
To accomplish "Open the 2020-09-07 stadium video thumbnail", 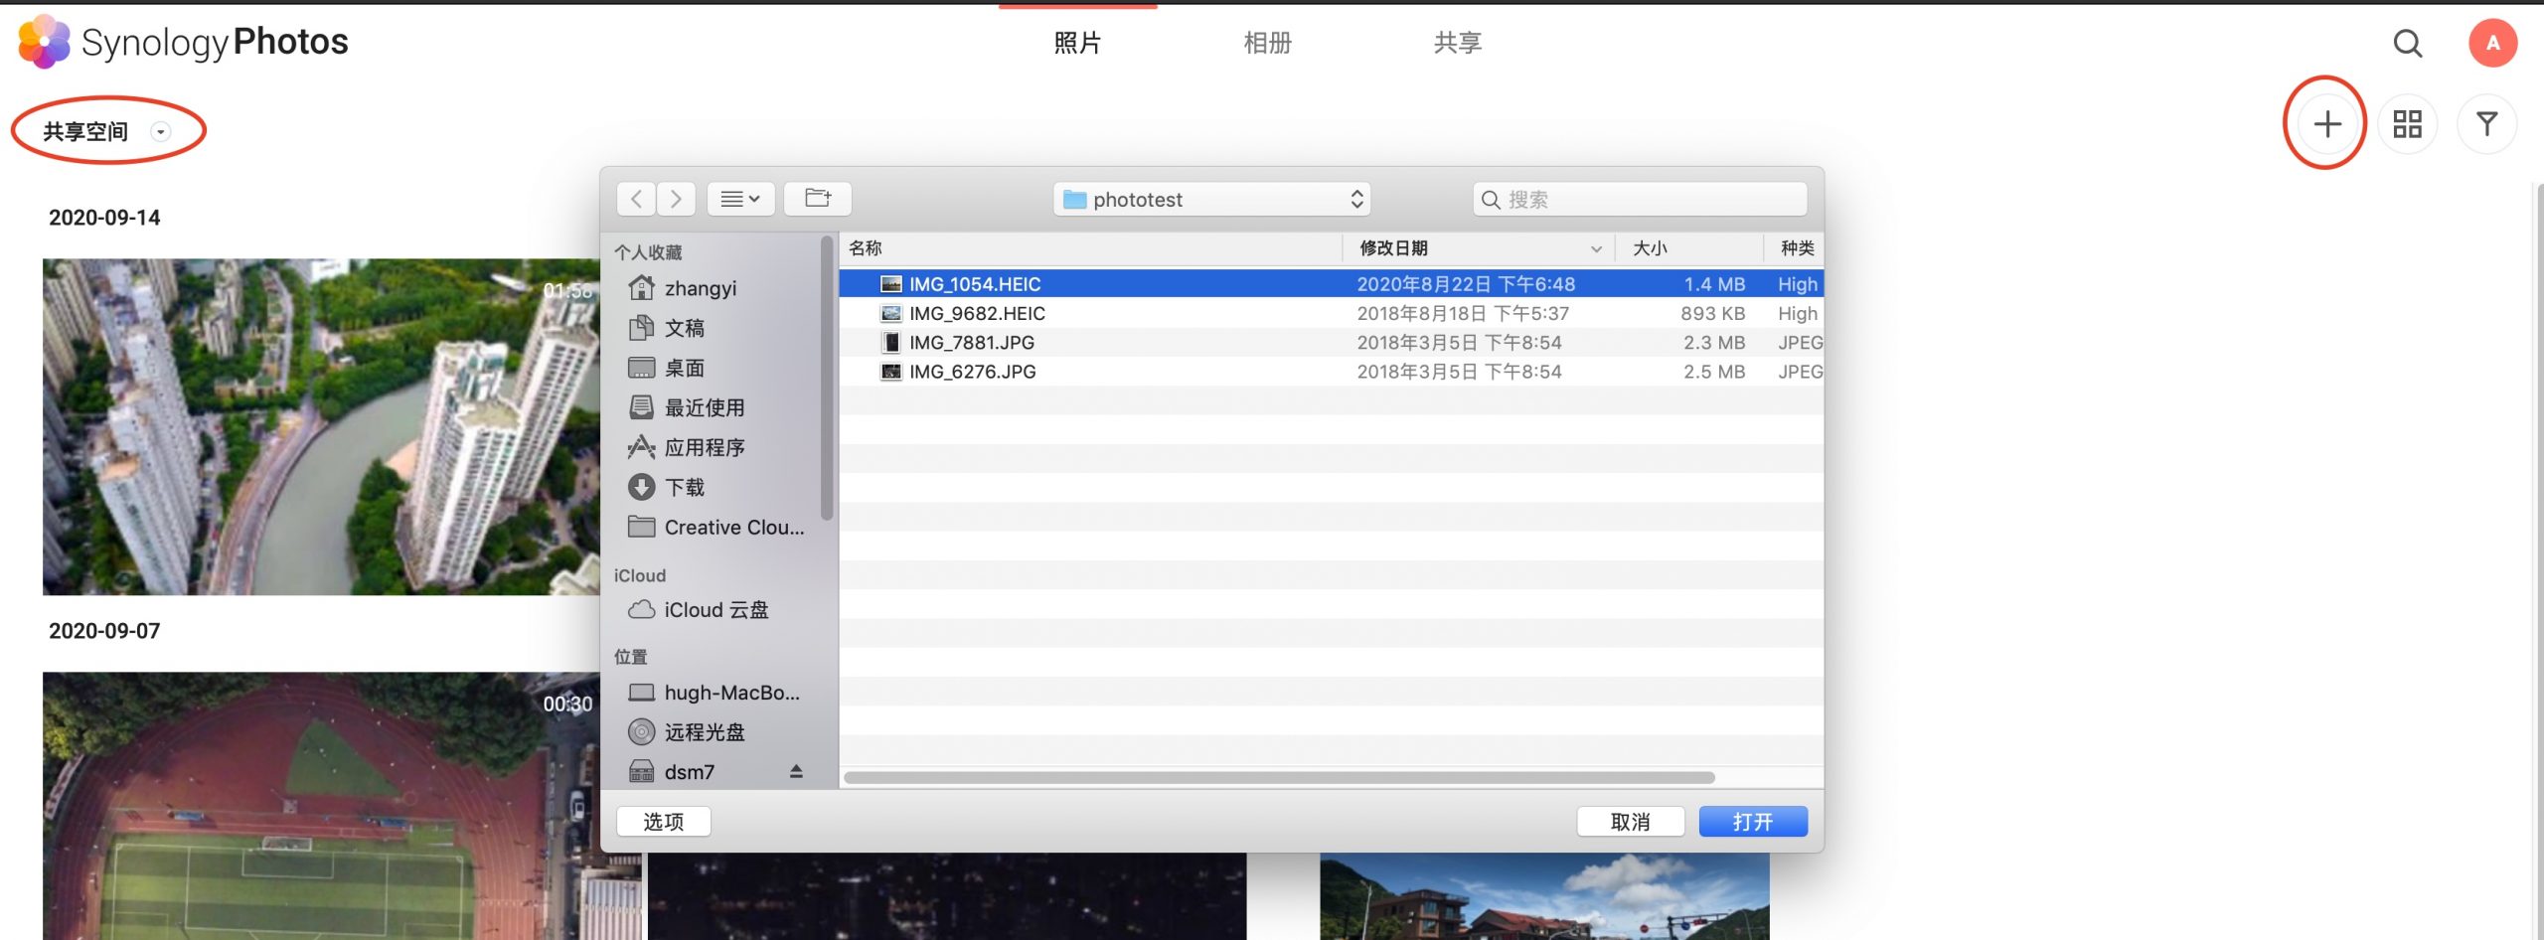I will [x=321, y=806].
